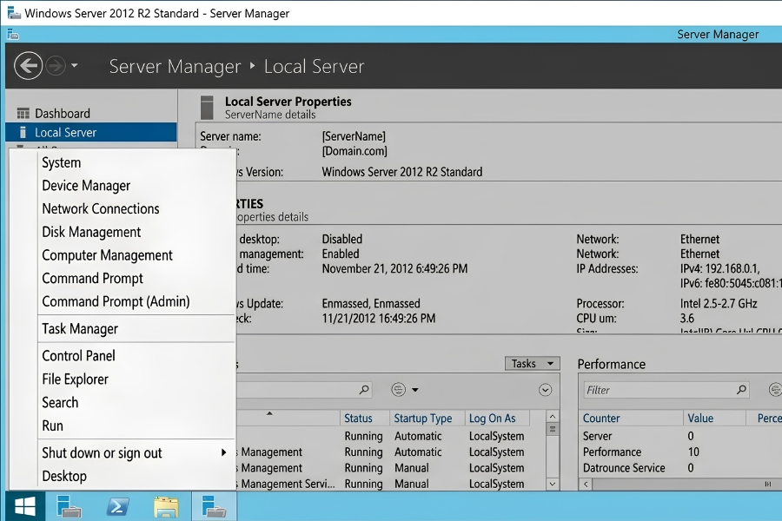This screenshot has width=782, height=521.
Task: Open Device Manager from the menu
Action: (86, 186)
